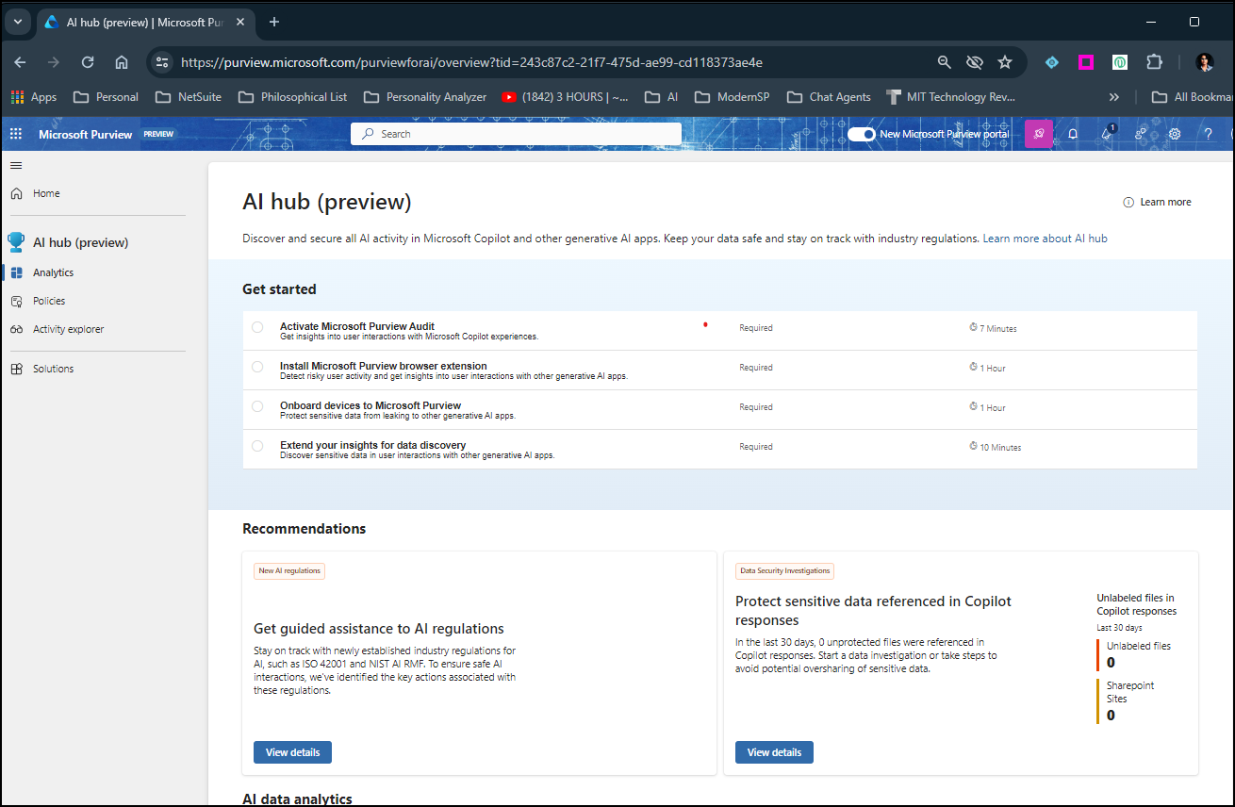Click the Purview search box
Viewport: 1235px width, 807px height.
coord(516,134)
